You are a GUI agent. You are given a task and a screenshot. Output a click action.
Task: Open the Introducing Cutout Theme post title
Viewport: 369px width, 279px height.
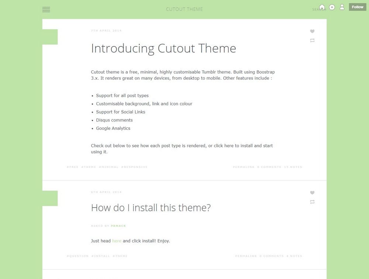coord(163,48)
